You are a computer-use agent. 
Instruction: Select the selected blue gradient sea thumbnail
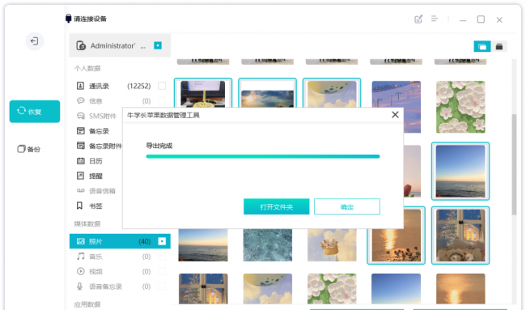460,171
